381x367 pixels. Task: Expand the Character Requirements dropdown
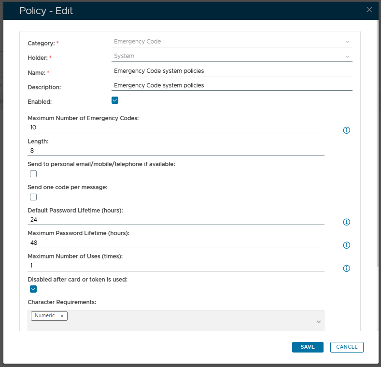click(319, 322)
